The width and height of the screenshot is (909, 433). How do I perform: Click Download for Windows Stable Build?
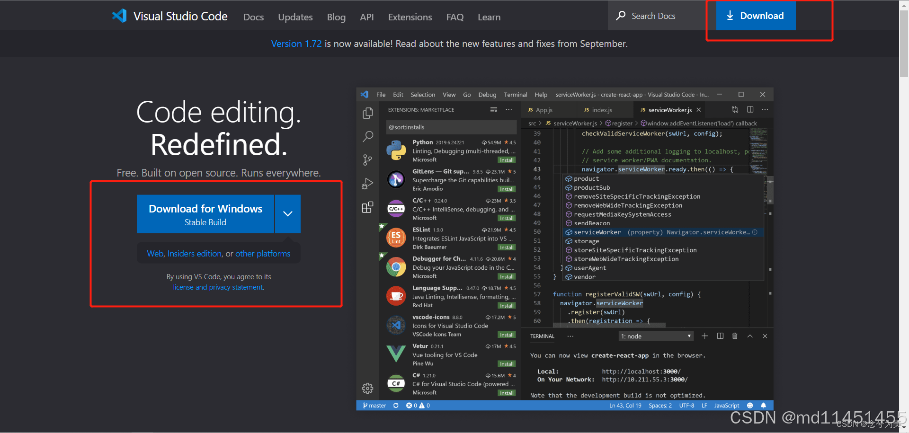coord(205,214)
